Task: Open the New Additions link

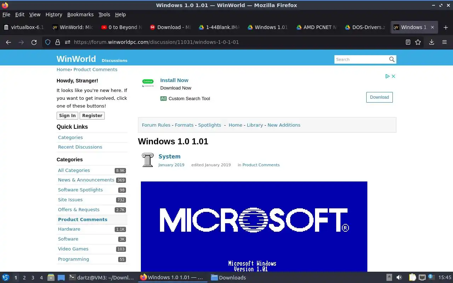Action: tap(284, 125)
